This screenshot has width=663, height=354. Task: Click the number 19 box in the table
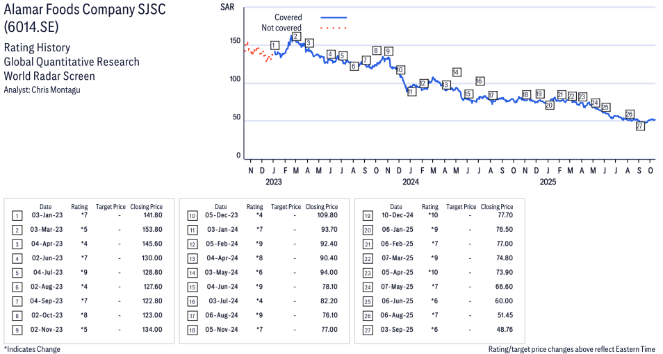pyautogui.click(x=367, y=216)
